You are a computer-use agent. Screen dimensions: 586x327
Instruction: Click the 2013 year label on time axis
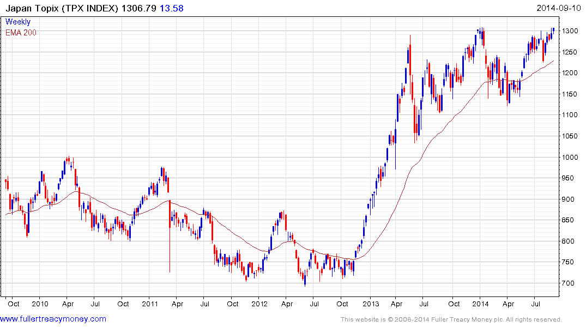click(x=371, y=304)
